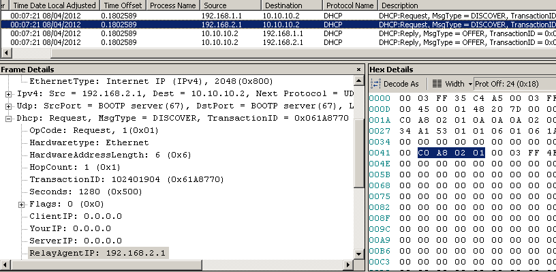Sort by Time Date Local Adjusted column
This screenshot has width=556, height=272.
[55, 5]
